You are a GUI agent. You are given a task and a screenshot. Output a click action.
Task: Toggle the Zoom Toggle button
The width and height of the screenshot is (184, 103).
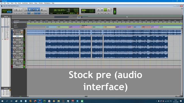point(26,13)
